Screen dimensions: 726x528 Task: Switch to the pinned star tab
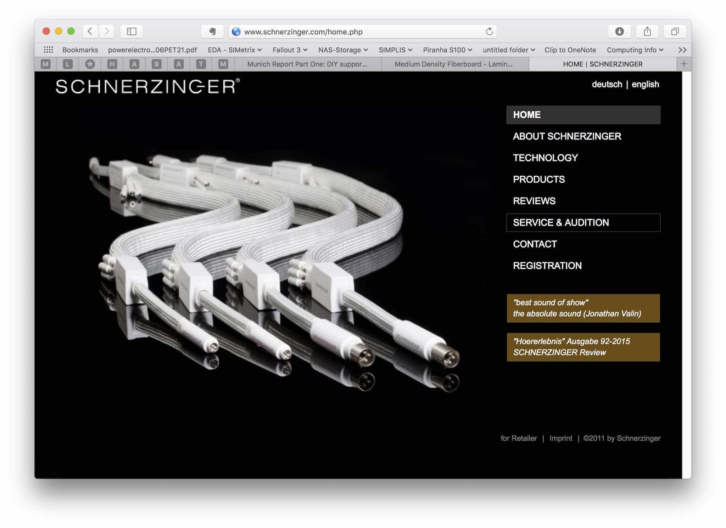pos(90,64)
